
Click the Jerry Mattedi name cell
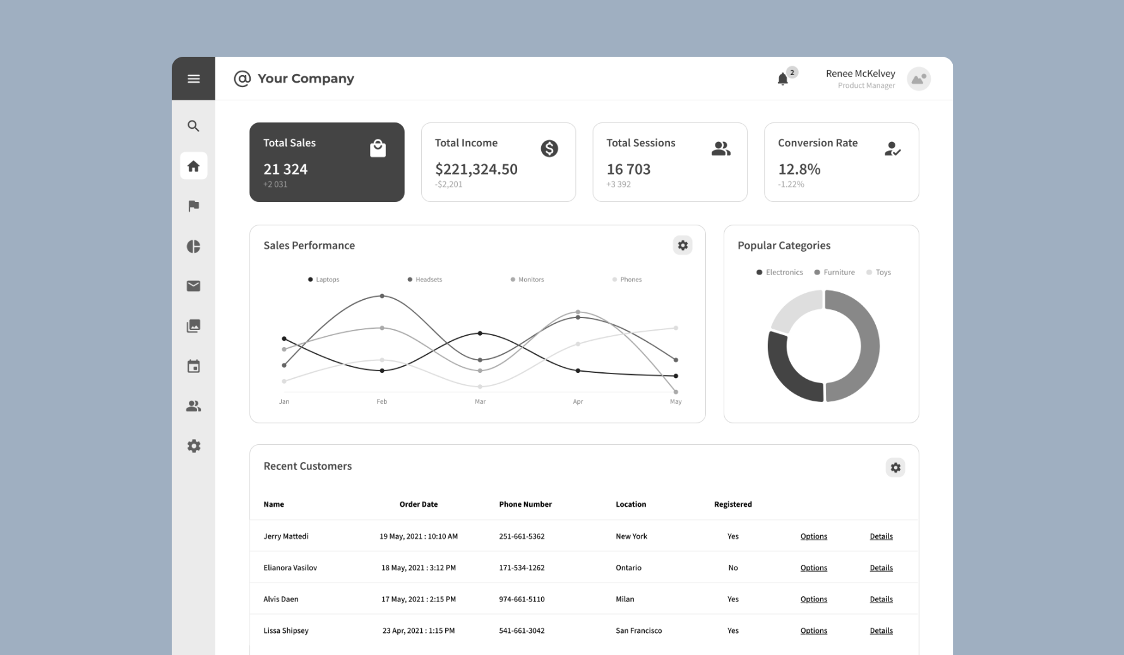(x=286, y=536)
